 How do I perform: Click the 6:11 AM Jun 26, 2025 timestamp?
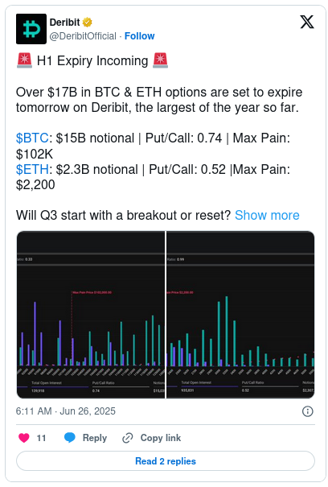pyautogui.click(x=65, y=411)
